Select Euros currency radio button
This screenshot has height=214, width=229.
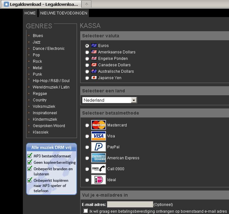(87, 46)
